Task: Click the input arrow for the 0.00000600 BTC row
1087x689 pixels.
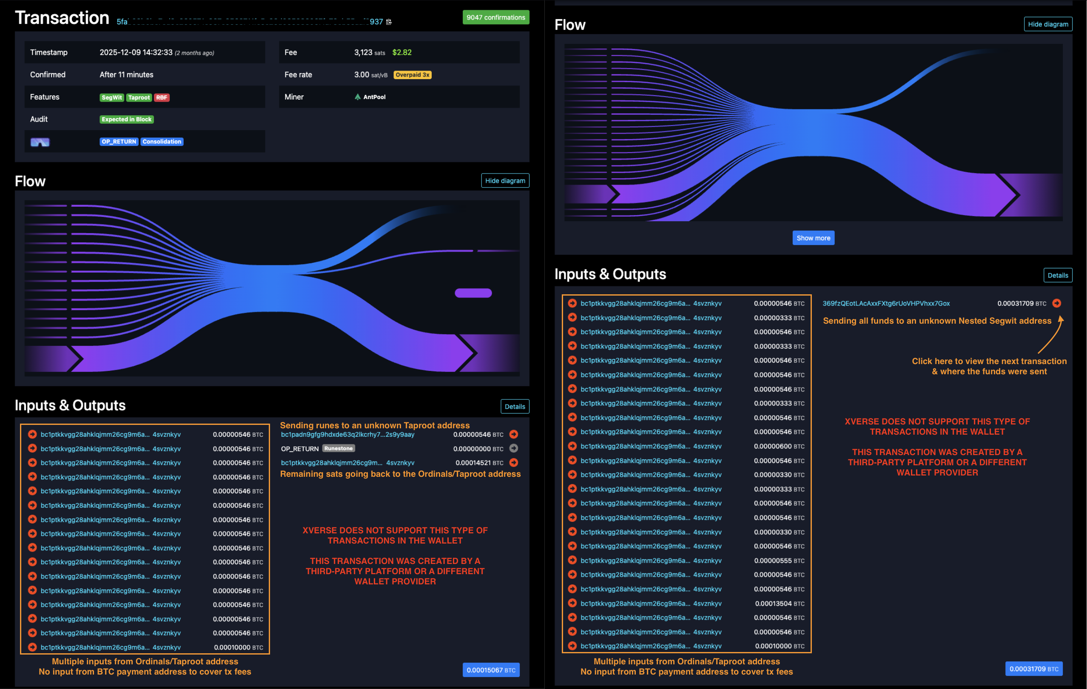Action: tap(572, 446)
